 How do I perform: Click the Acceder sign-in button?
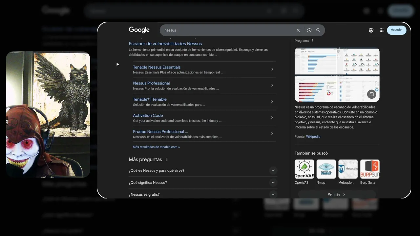(397, 30)
